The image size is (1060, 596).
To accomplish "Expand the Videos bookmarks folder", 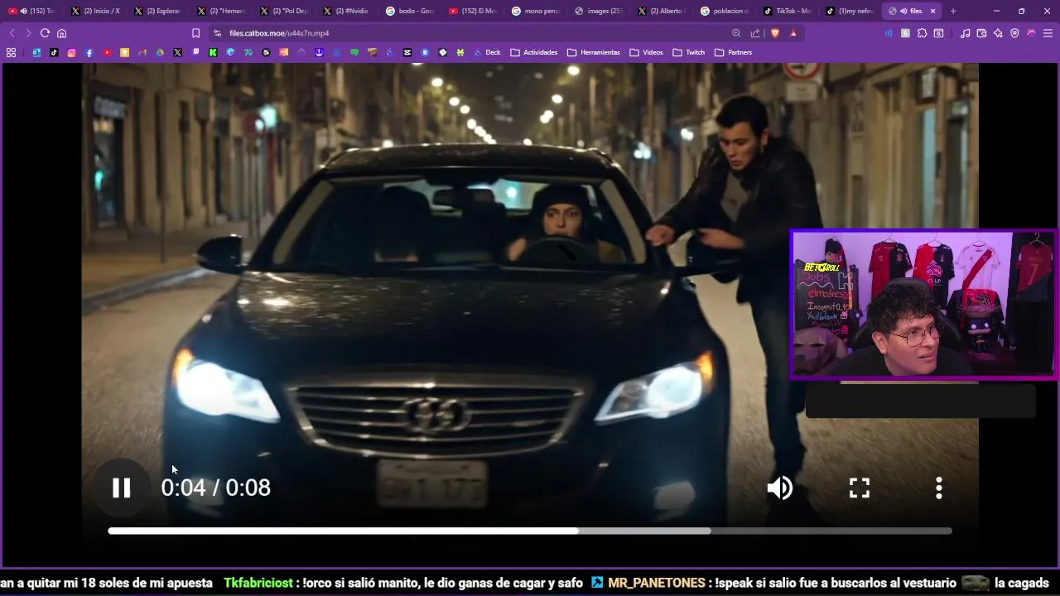I will 647,52.
